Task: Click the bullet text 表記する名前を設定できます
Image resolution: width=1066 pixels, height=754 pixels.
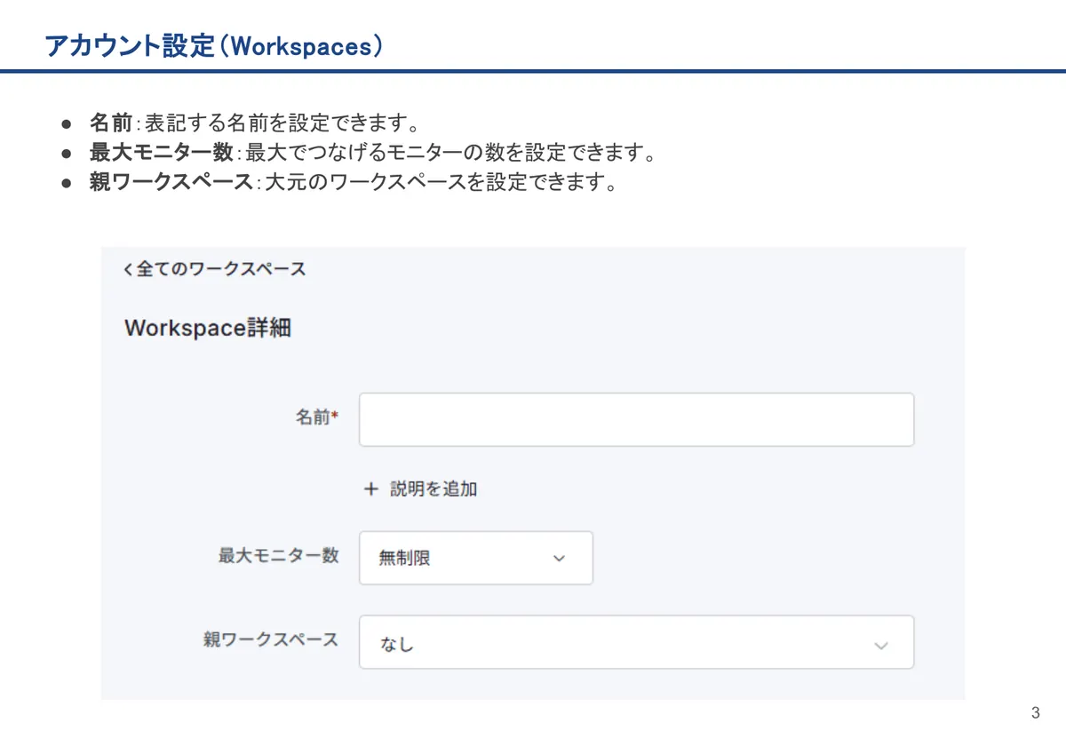Action: tap(282, 123)
